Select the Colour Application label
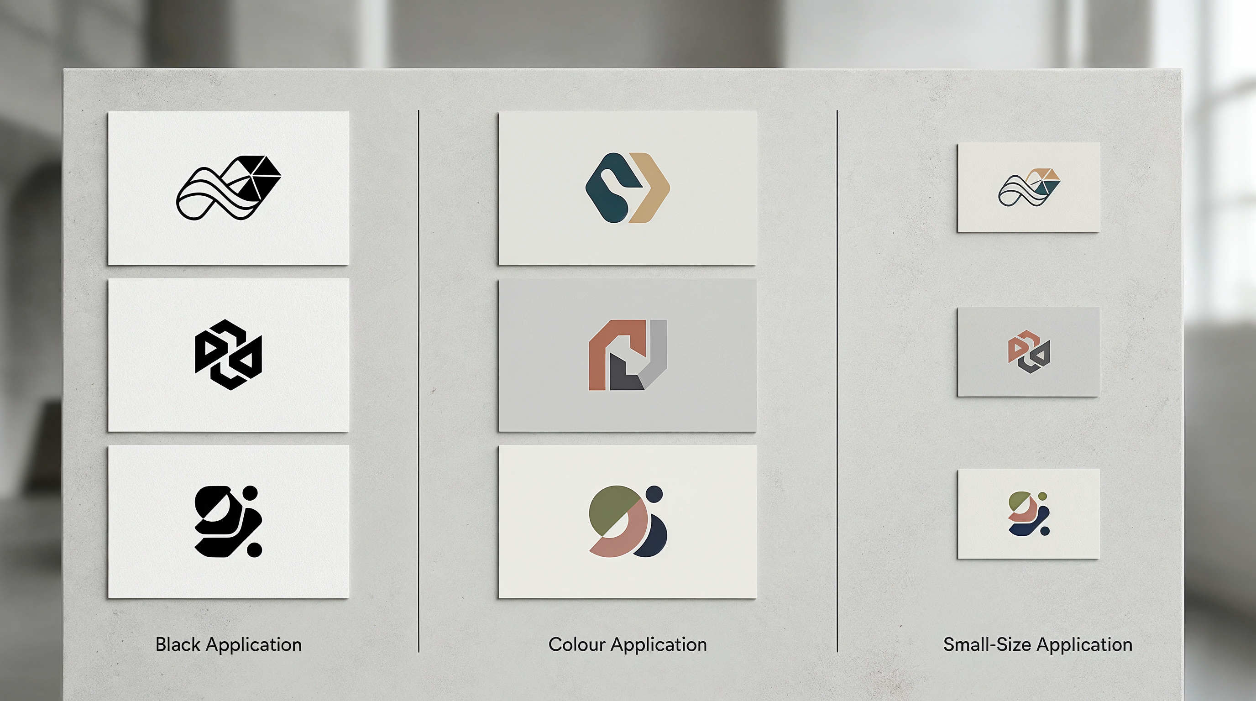This screenshot has width=1256, height=701. click(x=628, y=644)
